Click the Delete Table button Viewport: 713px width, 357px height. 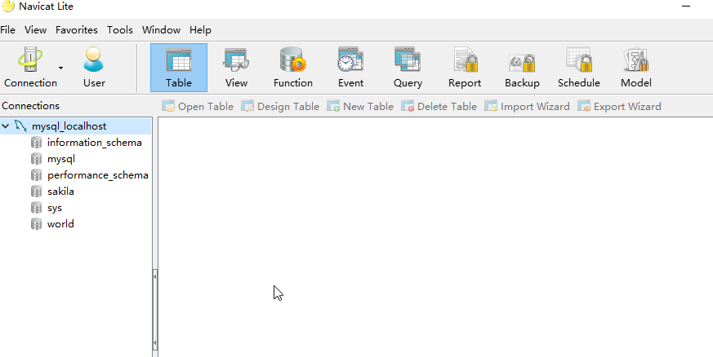coord(439,107)
